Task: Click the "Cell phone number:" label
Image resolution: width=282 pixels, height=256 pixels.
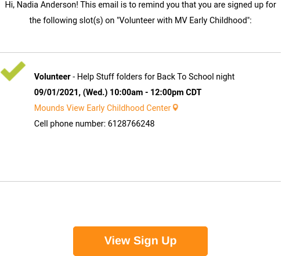Action: click(x=70, y=124)
